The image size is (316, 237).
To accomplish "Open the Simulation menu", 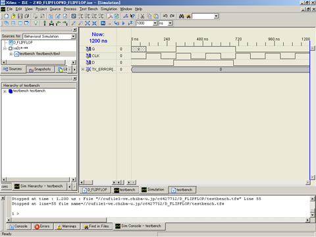I will tap(109, 9).
